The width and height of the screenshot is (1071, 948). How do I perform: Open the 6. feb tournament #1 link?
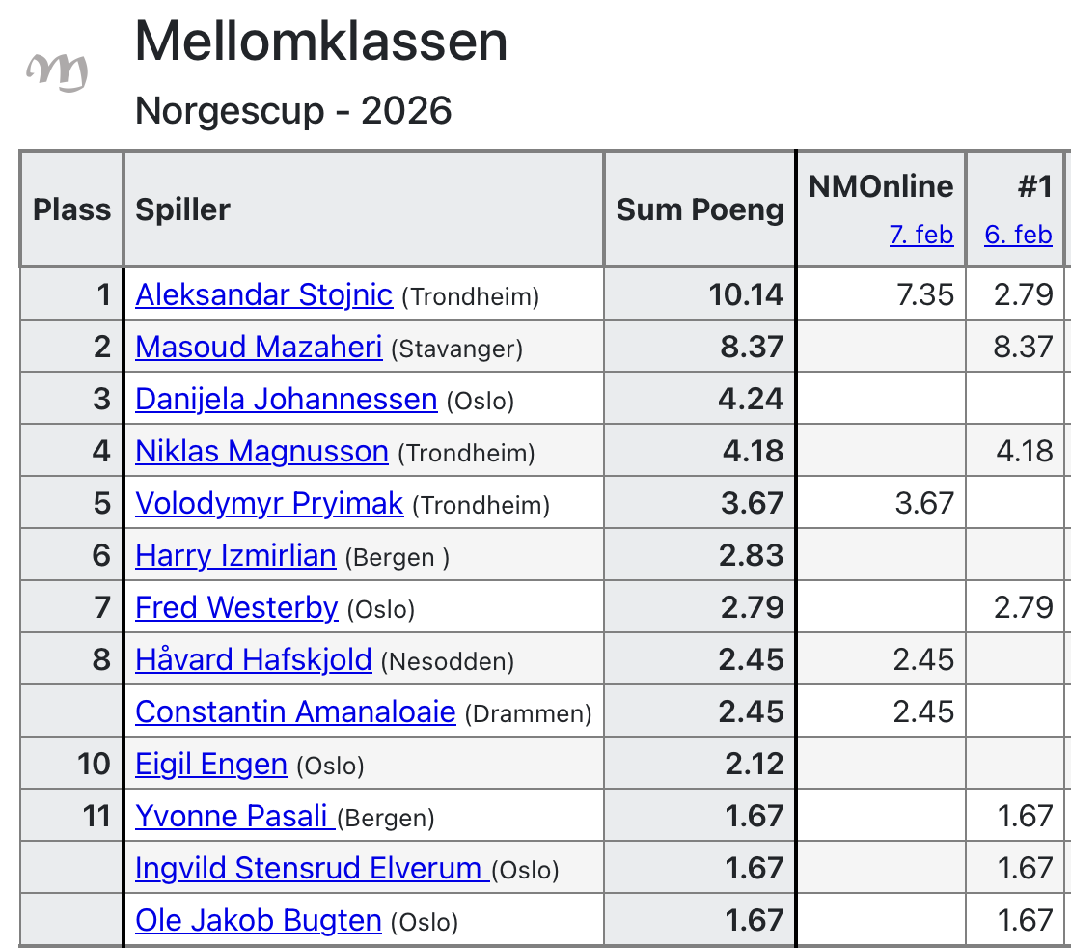pos(1018,235)
